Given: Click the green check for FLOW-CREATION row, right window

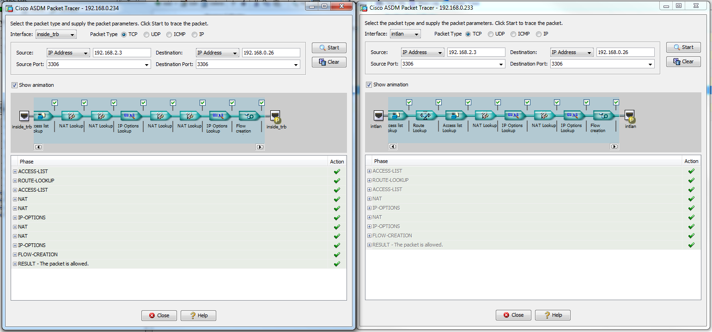Looking at the screenshot, I should (x=691, y=235).
